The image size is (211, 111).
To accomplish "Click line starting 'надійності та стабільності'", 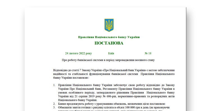I will coord(114,74).
